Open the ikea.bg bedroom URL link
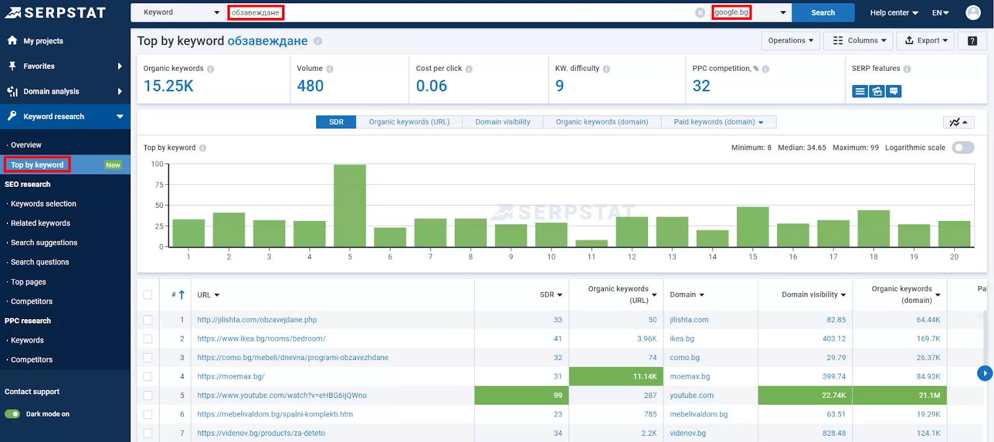Viewport: 994px width, 442px height. [262, 339]
